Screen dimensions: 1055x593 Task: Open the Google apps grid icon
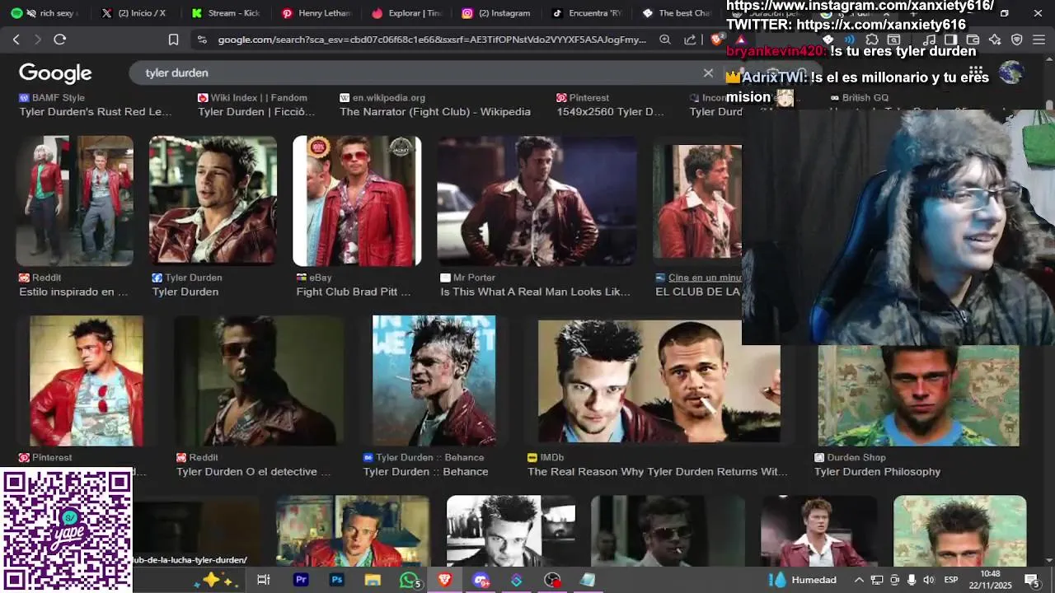976,72
